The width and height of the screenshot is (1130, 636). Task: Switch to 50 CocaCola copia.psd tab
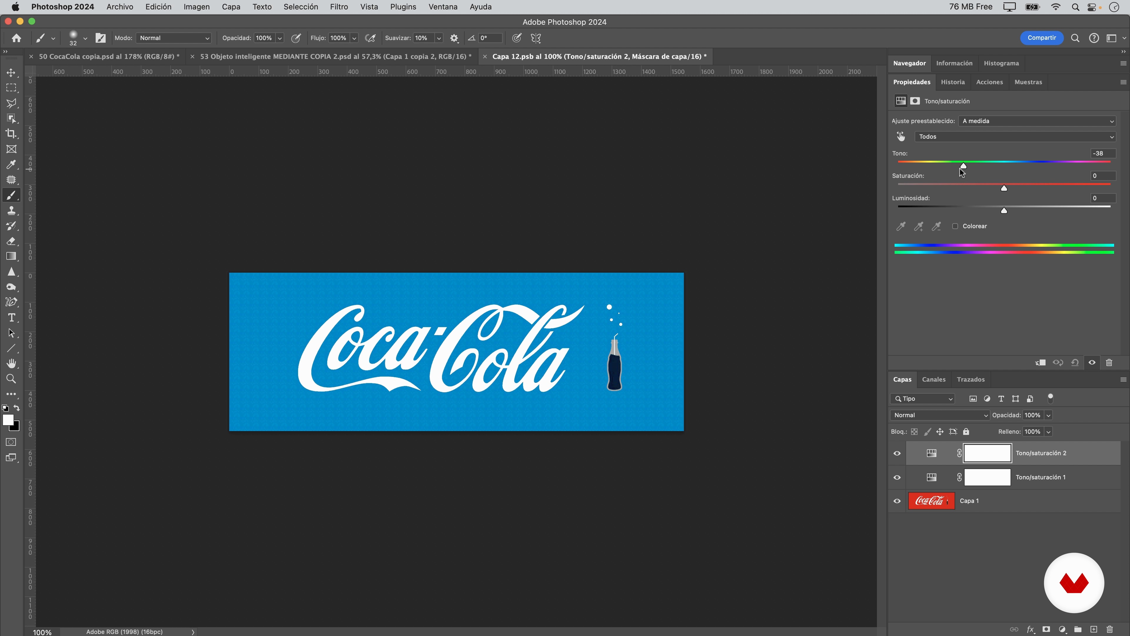point(109,57)
